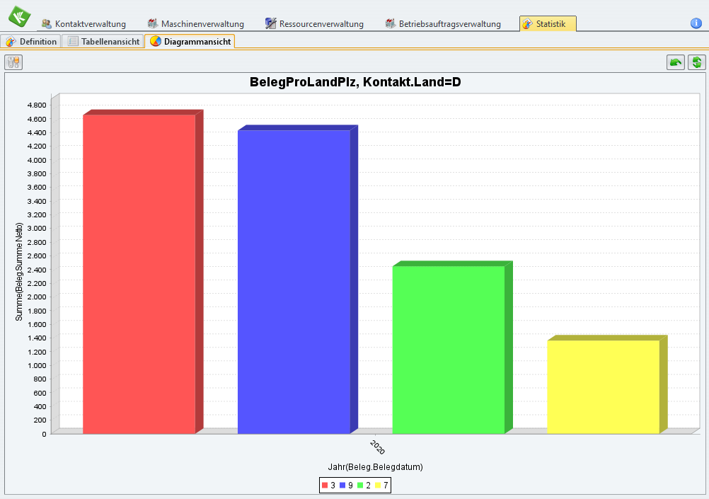Screen dimensions: 709x499
Task: Click the 2.400 y-axis value
Action: (x=37, y=270)
